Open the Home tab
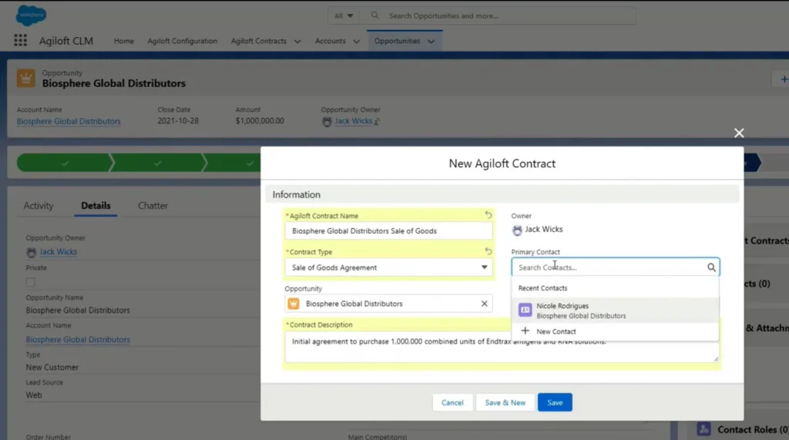 [x=123, y=41]
